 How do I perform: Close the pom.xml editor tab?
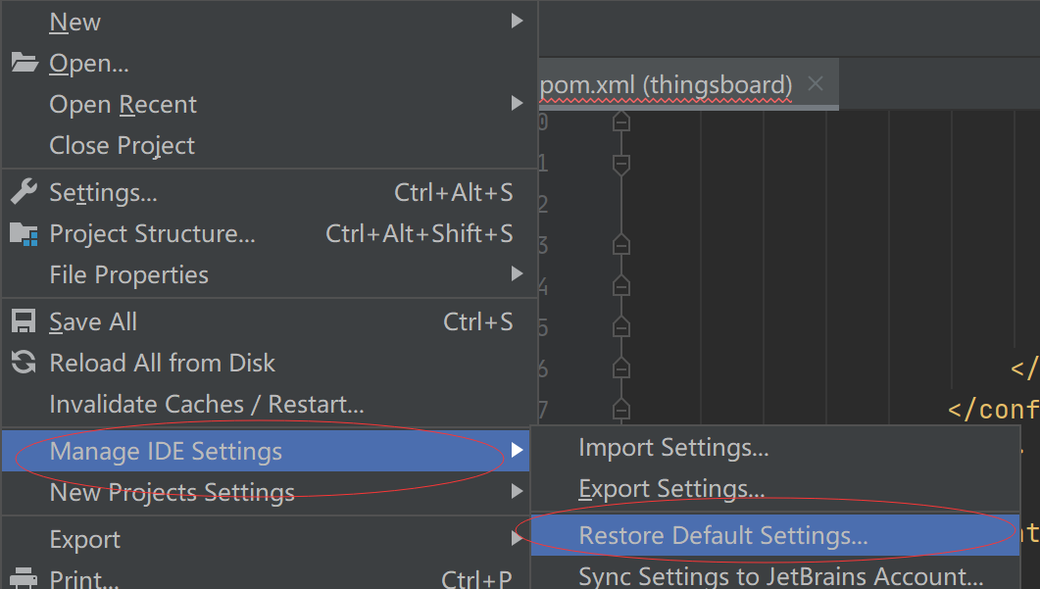(x=816, y=84)
